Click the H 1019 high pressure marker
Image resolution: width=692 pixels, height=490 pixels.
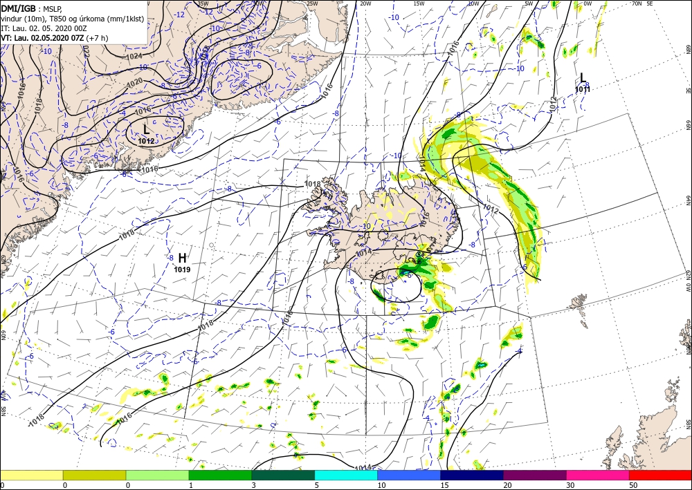click(182, 263)
